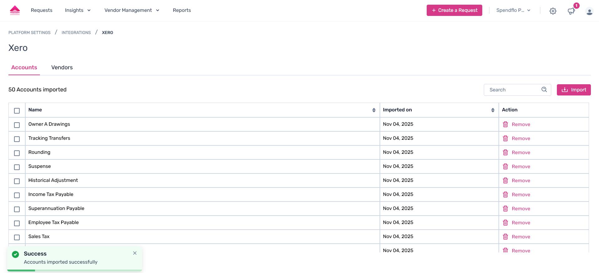The width and height of the screenshot is (599, 273).
Task: Toggle the select-all header checkbox
Action: 17,111
